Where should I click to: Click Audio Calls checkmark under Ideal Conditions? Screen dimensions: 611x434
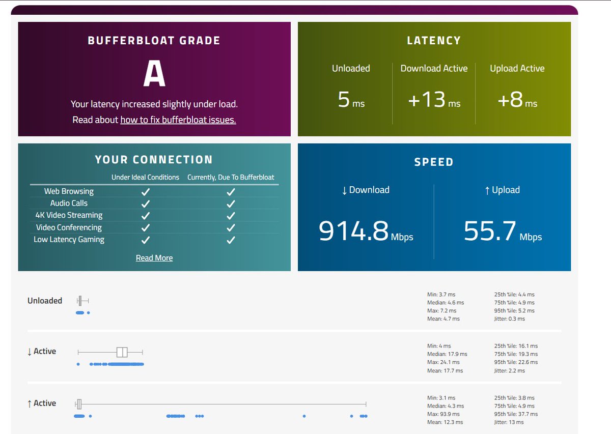(x=146, y=204)
